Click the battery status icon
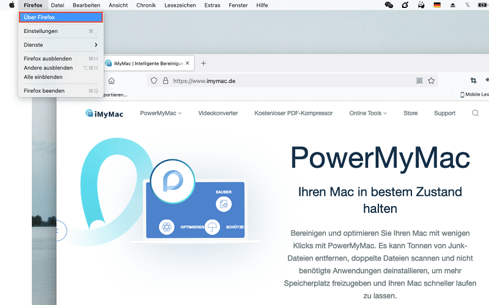489x305 pixels. point(482,5)
